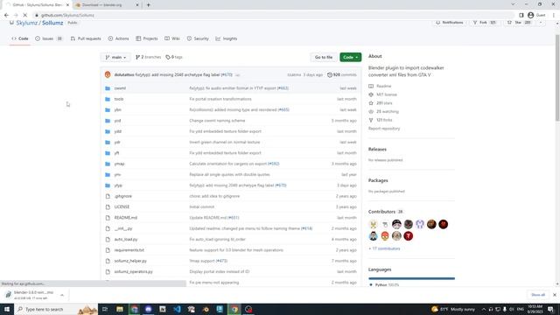Click the first contributor avatar
Image resolution: width=560 pixels, height=315 pixels.
pyautogui.click(x=374, y=224)
